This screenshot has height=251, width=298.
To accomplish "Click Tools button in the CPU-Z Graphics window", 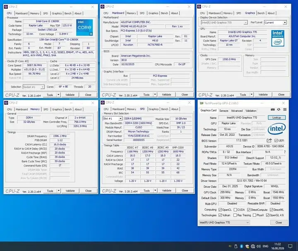I will point(243,95).
